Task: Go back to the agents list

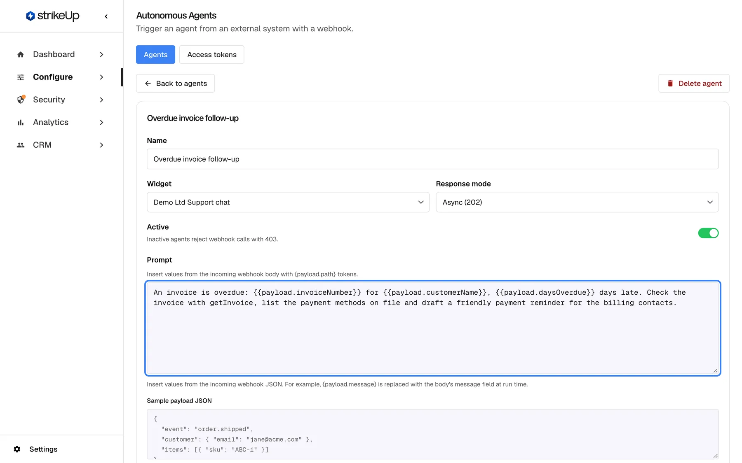Action: [x=175, y=84]
